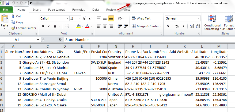235x112 pixels.
Task: Align text right icon
Action: (x=111, y=26)
